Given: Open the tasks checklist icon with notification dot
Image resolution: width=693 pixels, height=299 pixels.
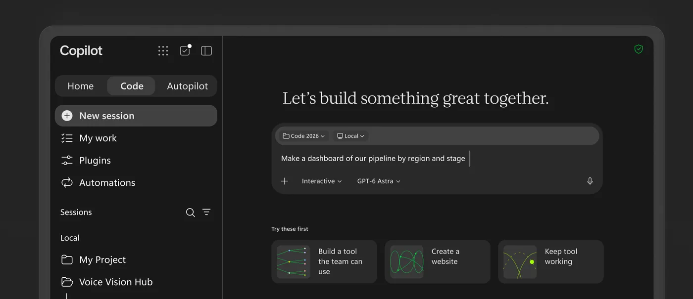Looking at the screenshot, I should [x=185, y=50].
